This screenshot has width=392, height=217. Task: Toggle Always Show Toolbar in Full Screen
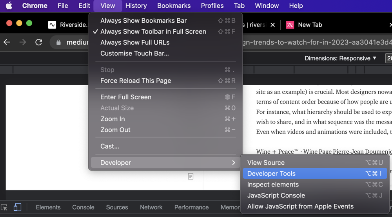click(165, 31)
